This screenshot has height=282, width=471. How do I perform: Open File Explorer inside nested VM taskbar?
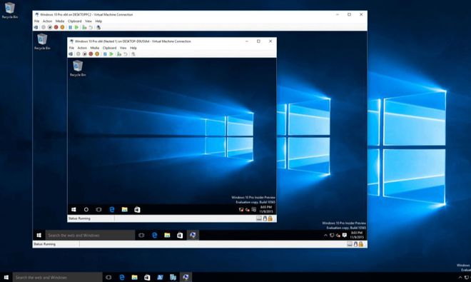pyautogui.click(x=124, y=210)
